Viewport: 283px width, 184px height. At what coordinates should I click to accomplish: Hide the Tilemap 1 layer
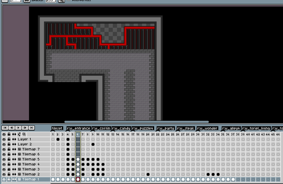coord(4,179)
